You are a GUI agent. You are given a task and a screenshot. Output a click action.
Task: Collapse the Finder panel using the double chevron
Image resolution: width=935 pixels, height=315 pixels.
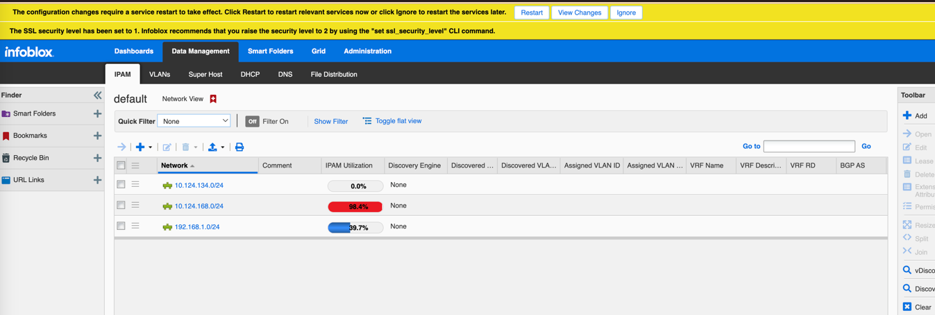(x=97, y=95)
